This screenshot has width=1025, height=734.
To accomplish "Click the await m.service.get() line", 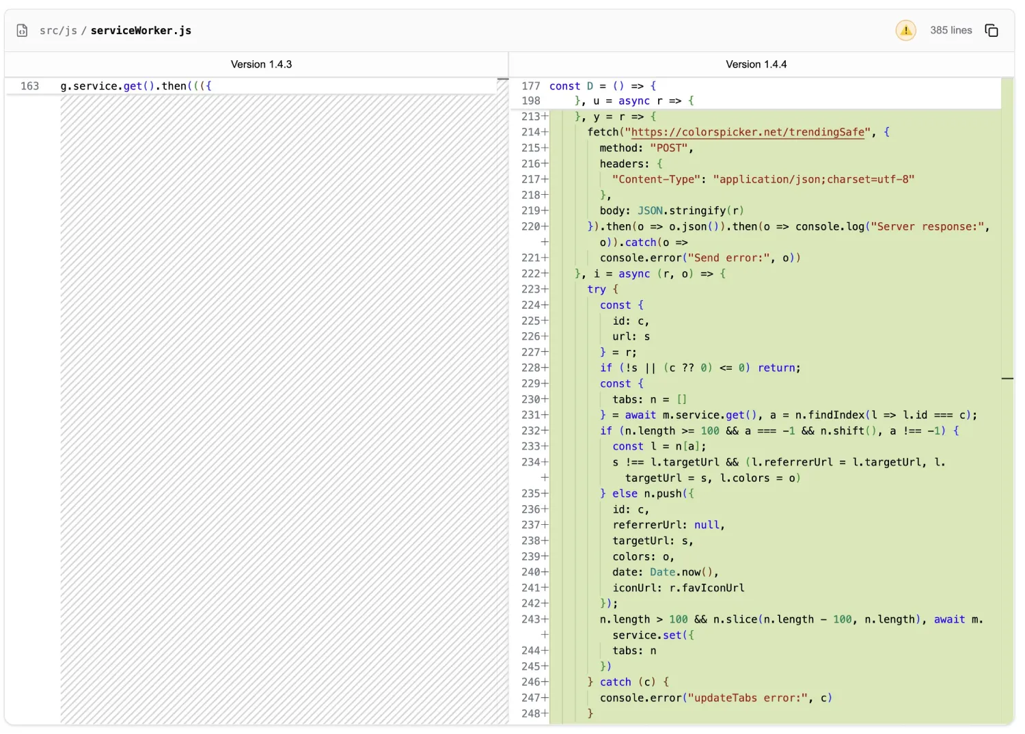I will (789, 416).
